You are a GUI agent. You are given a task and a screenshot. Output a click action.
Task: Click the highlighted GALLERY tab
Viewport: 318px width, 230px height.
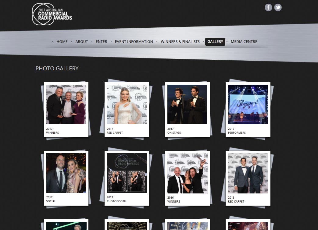point(215,41)
